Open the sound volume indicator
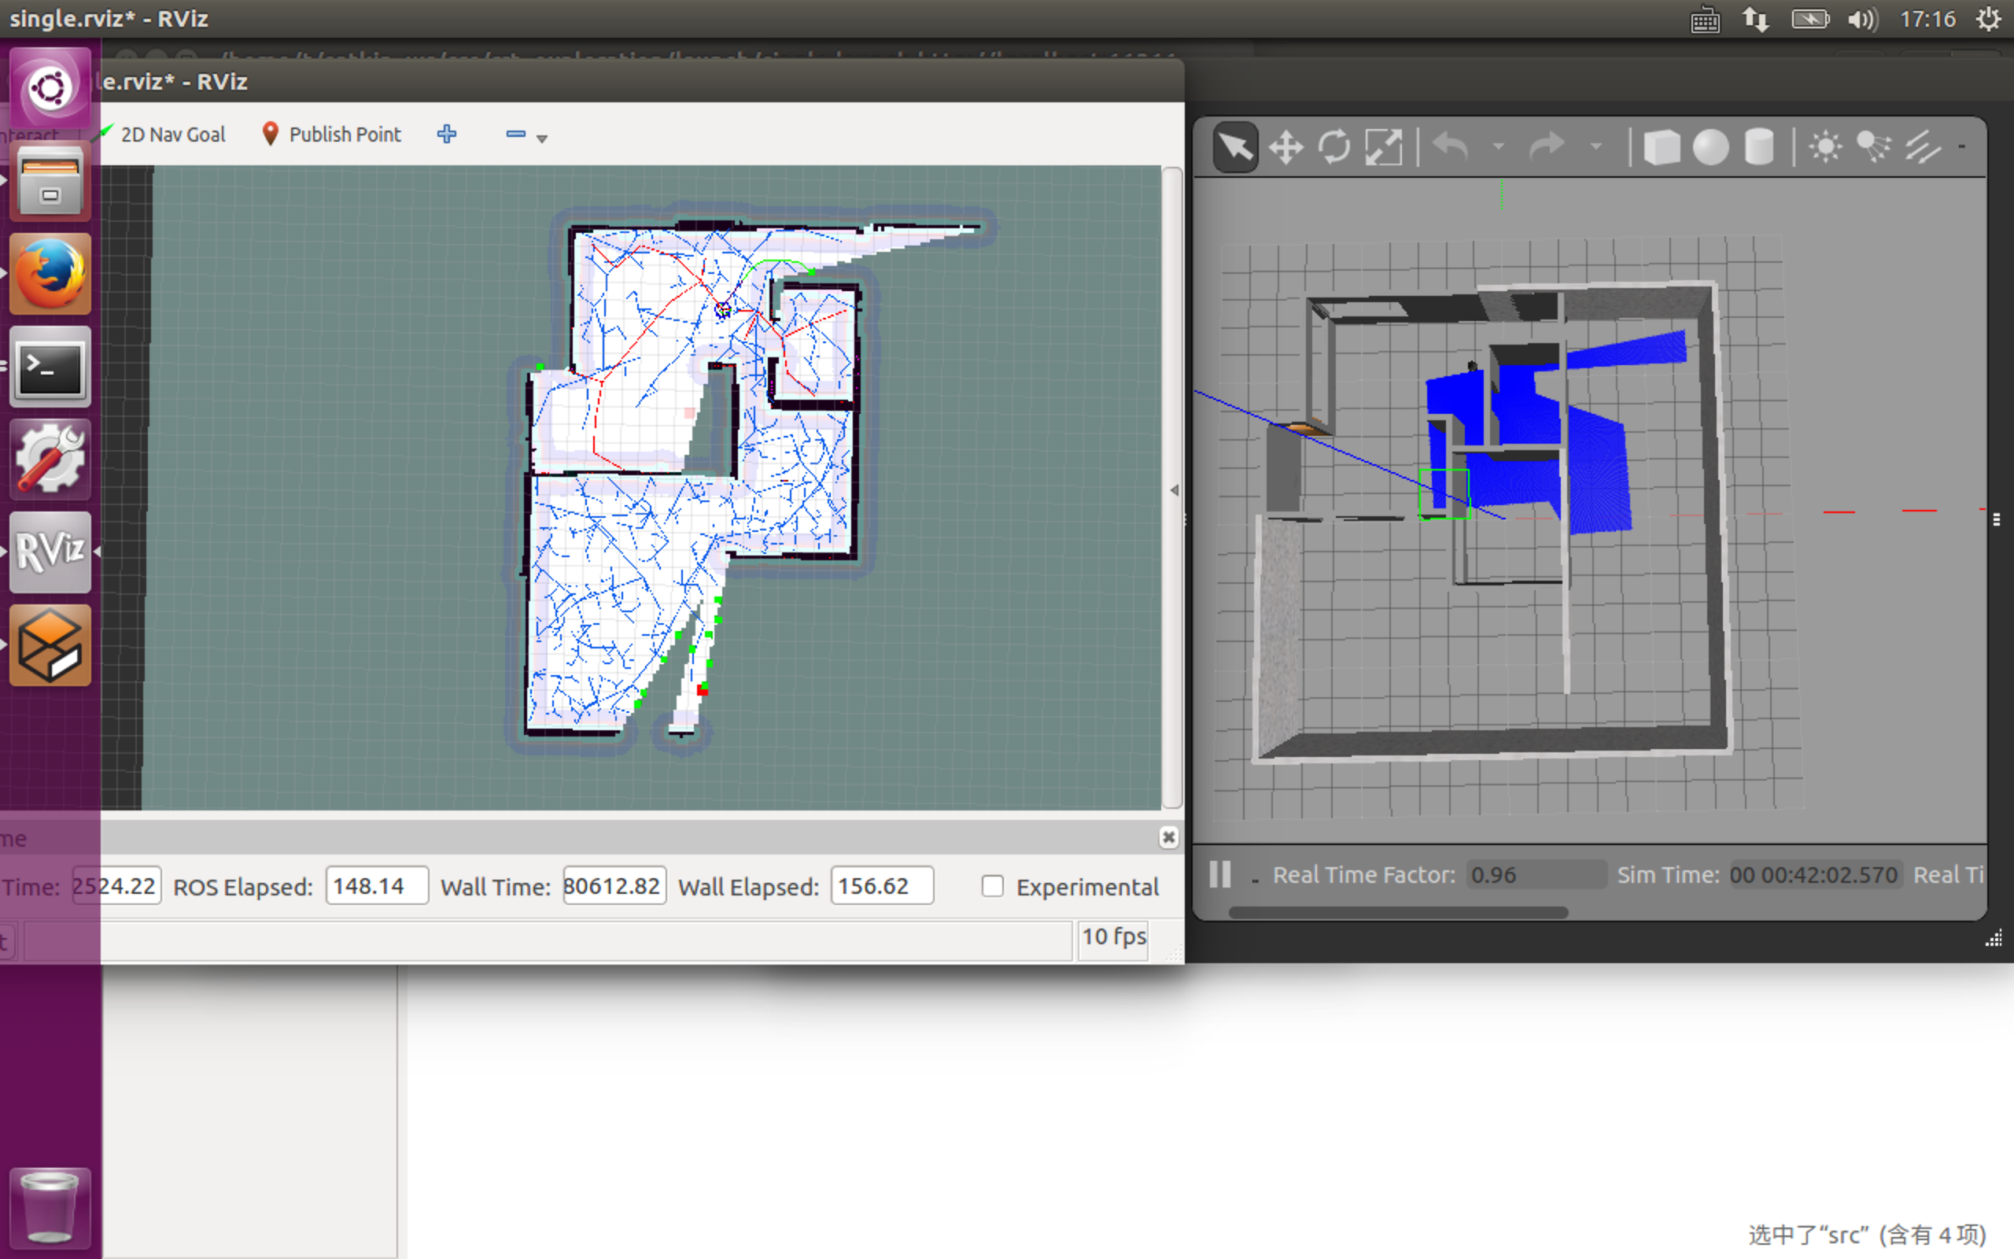The image size is (2014, 1259). click(x=1862, y=19)
